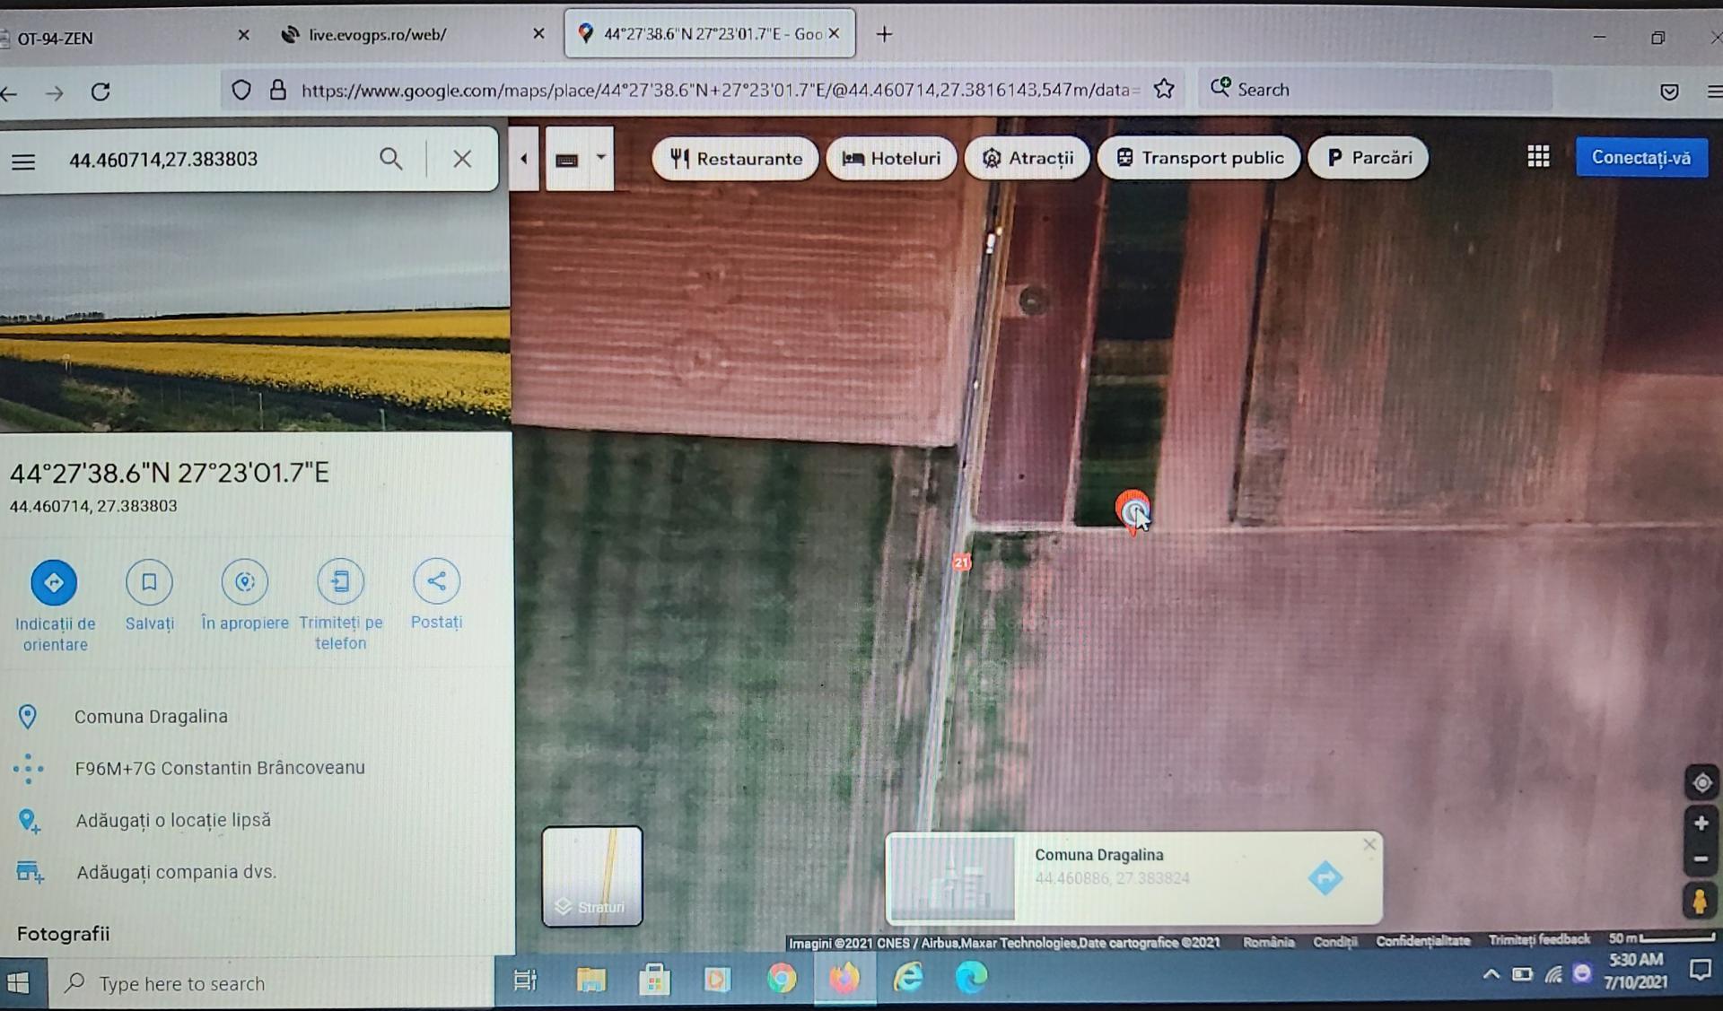Click the my location target button
This screenshot has height=1011, width=1723.
1701,783
